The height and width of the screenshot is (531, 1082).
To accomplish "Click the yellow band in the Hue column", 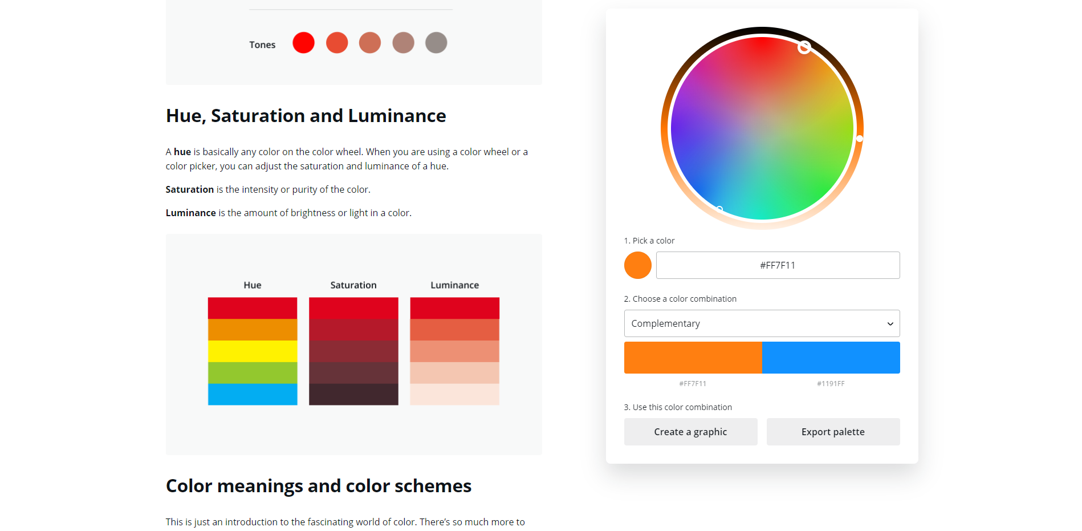I will click(x=253, y=351).
